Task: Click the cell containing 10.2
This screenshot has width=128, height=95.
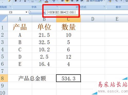Action: [44, 49]
